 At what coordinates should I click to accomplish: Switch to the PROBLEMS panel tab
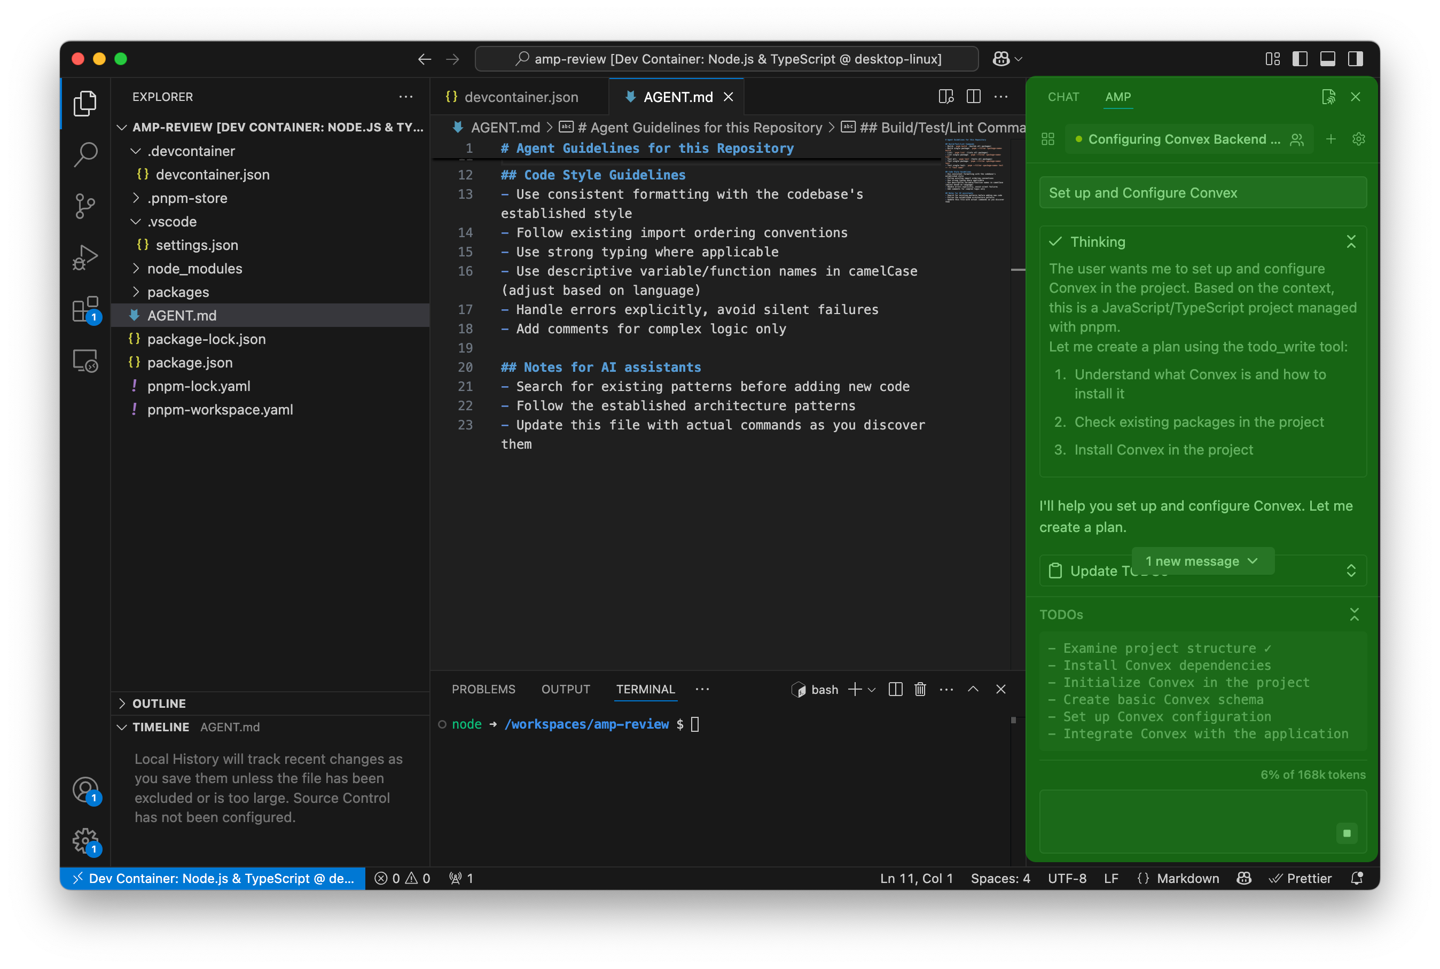point(483,689)
